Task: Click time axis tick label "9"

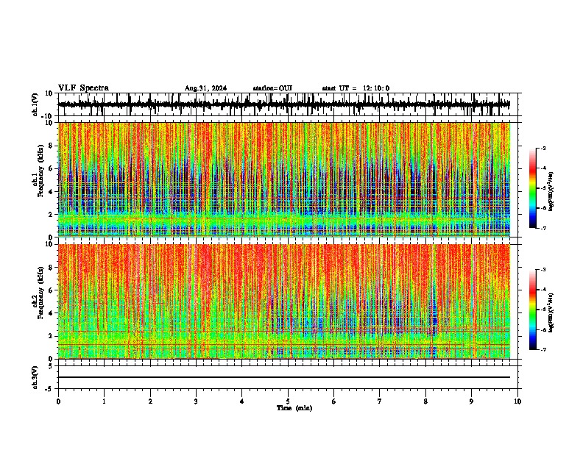Action: [471, 401]
